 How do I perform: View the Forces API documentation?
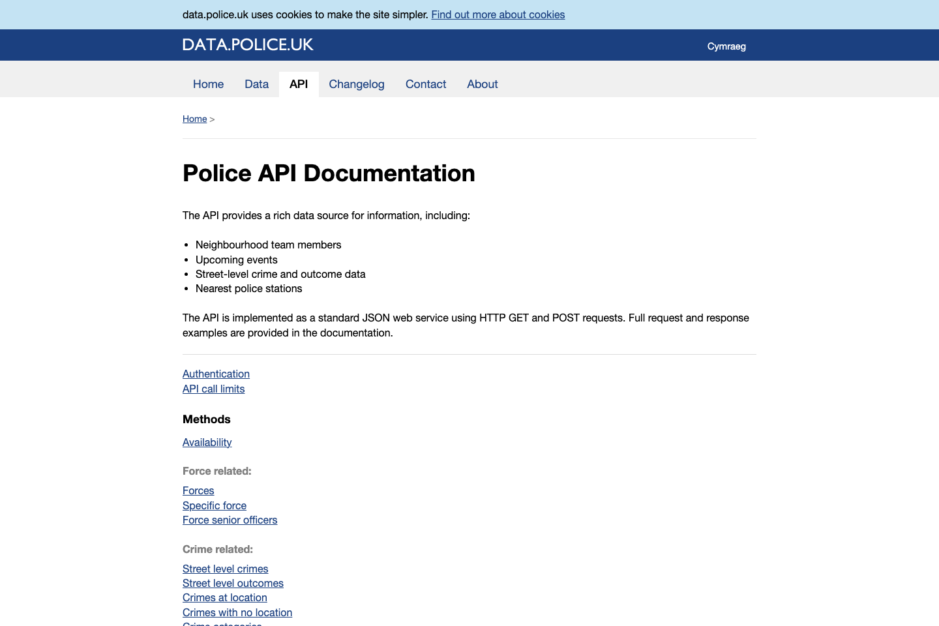click(198, 490)
